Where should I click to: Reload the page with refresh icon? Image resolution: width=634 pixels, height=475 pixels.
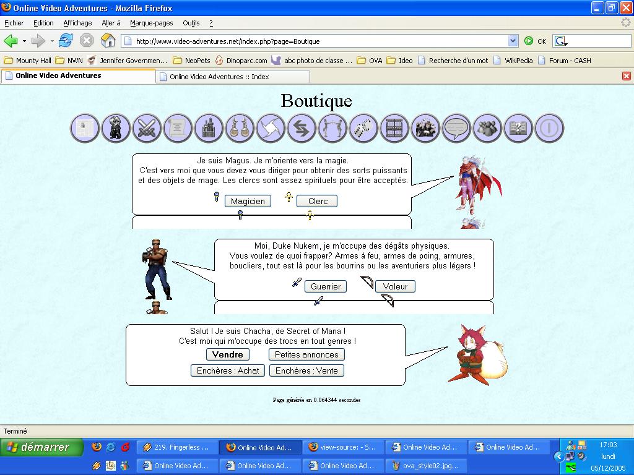(x=66, y=41)
